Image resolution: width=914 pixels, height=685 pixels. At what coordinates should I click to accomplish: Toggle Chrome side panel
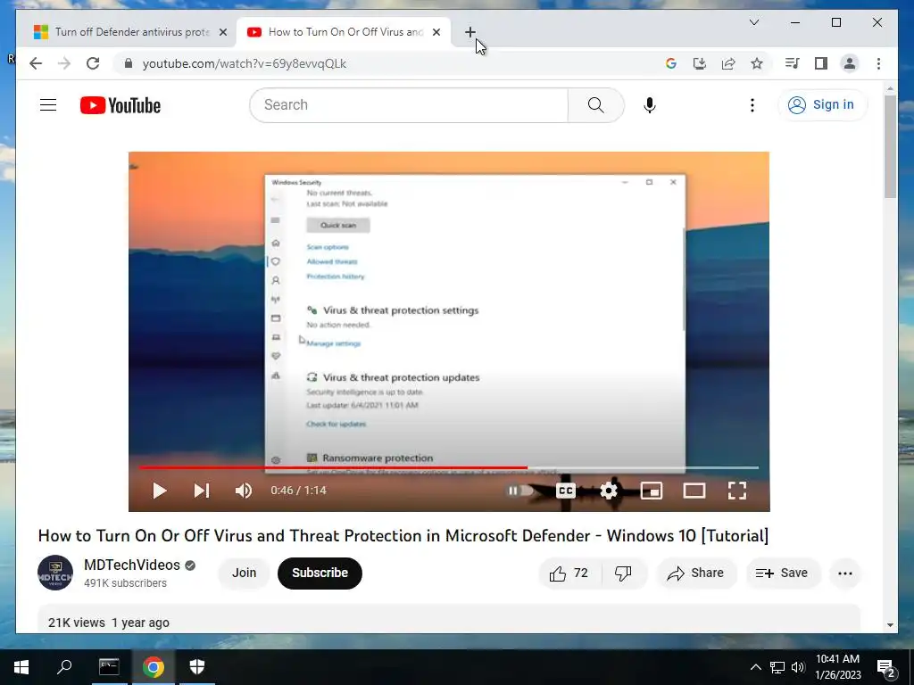click(x=821, y=63)
